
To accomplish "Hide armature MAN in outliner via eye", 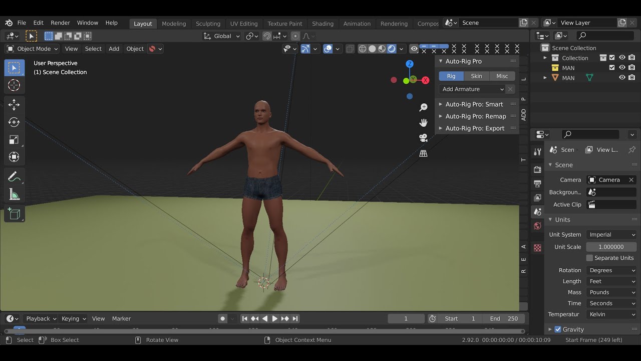I will tap(622, 78).
